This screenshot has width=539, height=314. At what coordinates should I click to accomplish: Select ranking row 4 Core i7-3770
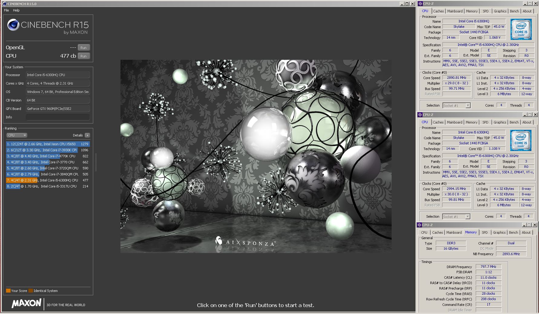pyautogui.click(x=48, y=162)
